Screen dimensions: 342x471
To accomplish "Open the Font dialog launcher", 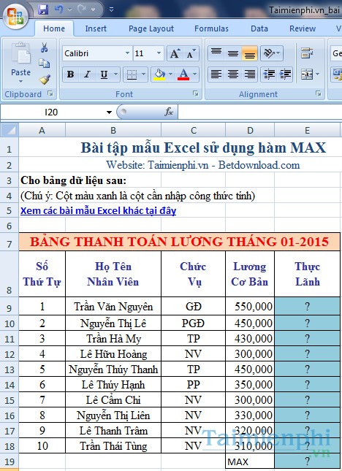I will 196,93.
